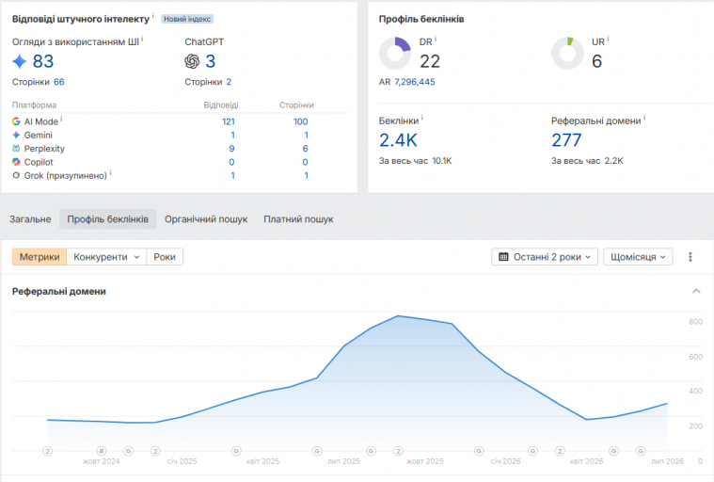Click the info icon next to DR

coord(436,40)
